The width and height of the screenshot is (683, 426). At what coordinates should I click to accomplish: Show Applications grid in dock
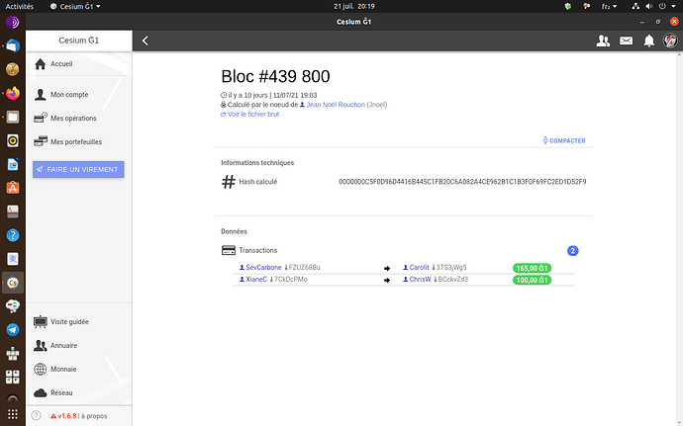13,414
